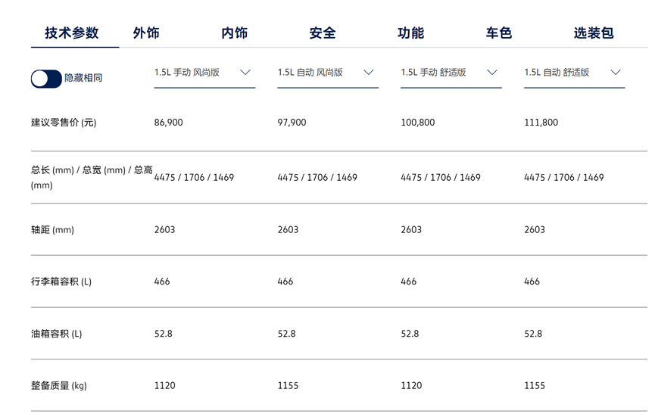Switch to the 选装包 tab
The image size is (655, 420).
(x=594, y=33)
